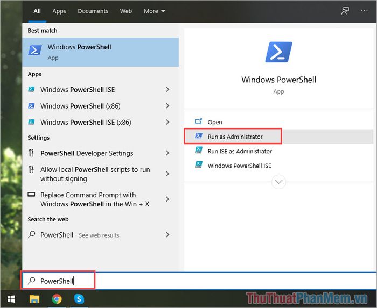Switch to the Apps tab
This screenshot has height=308, width=377.
coord(59,11)
